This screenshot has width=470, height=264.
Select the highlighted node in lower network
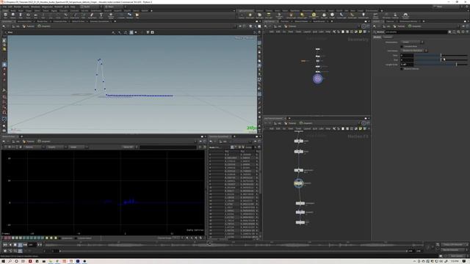click(299, 183)
